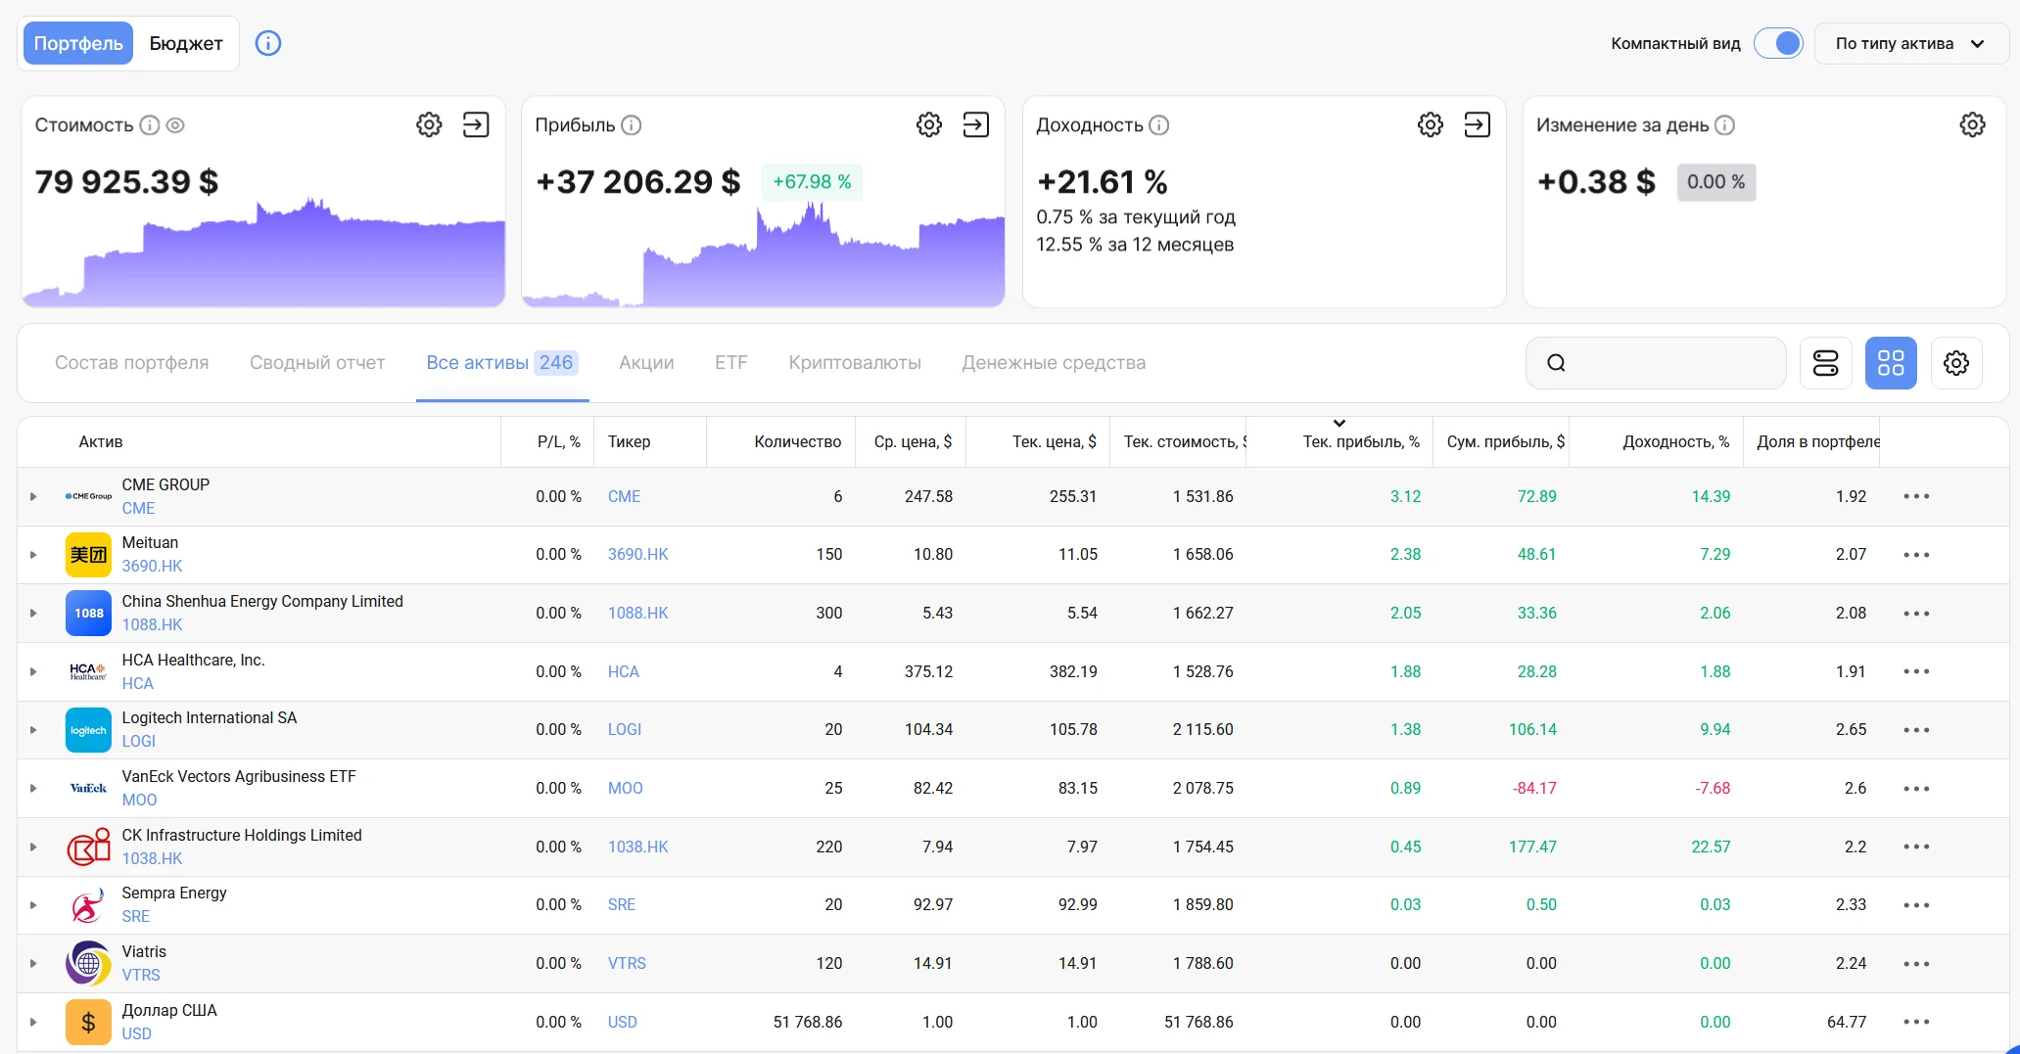Open more options for CK Infrastructure row

point(1916,847)
